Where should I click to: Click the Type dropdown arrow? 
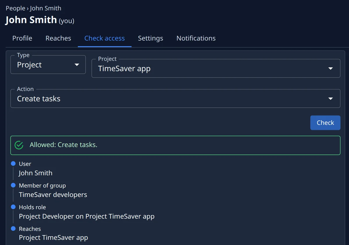(x=77, y=65)
